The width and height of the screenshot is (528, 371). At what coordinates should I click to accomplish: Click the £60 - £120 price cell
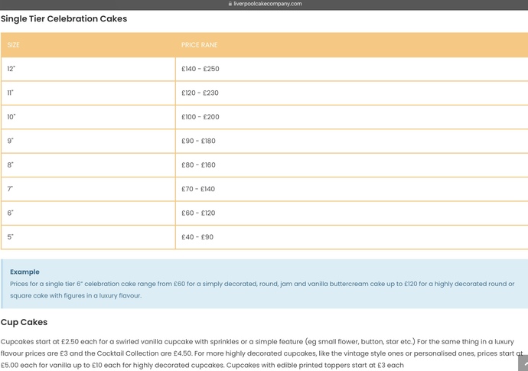coord(351,213)
